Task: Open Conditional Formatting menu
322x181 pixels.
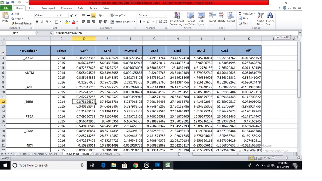Action: [177, 19]
